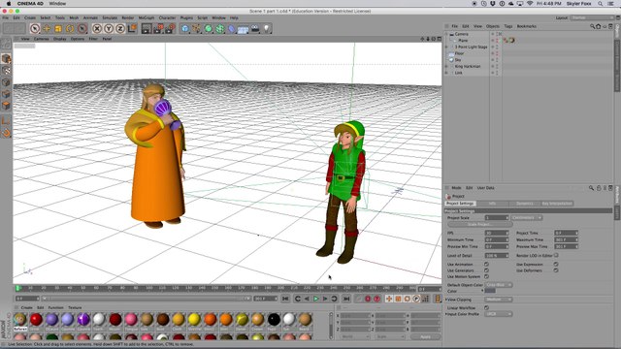Toggle Use Animation checkbox
Screen dimensions: 621x349
click(486, 264)
